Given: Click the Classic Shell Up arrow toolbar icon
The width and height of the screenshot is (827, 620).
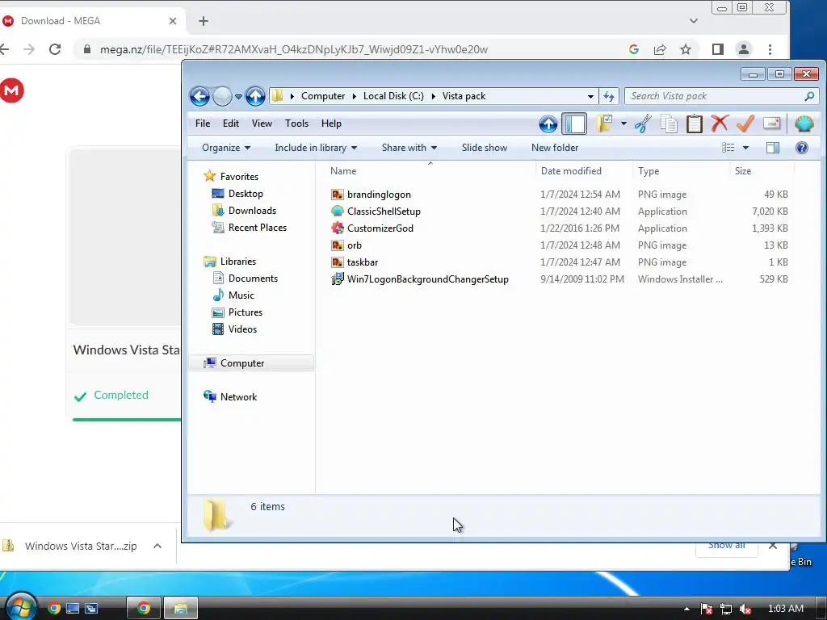Looking at the screenshot, I should [548, 124].
